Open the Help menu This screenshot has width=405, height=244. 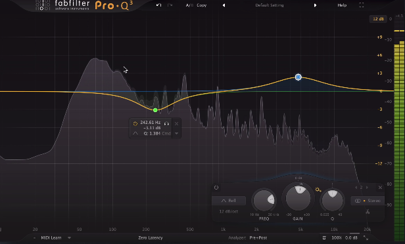pos(342,5)
